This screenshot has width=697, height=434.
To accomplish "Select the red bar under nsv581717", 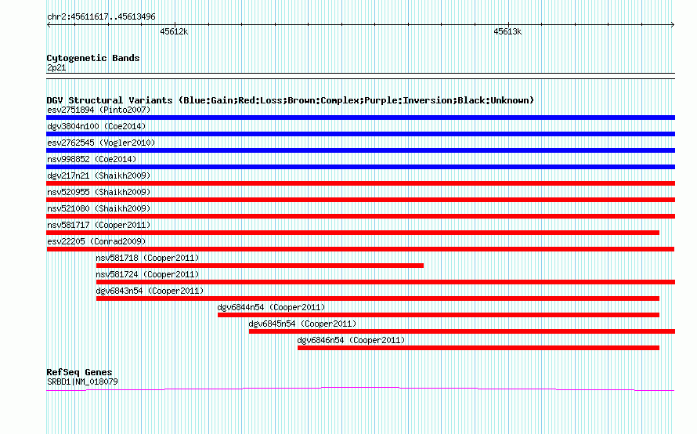I will (353, 233).
